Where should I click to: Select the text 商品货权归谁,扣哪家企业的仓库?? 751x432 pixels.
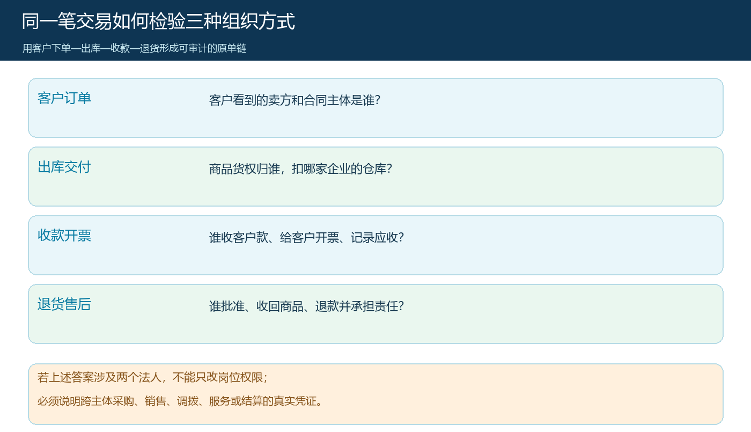[x=300, y=169]
